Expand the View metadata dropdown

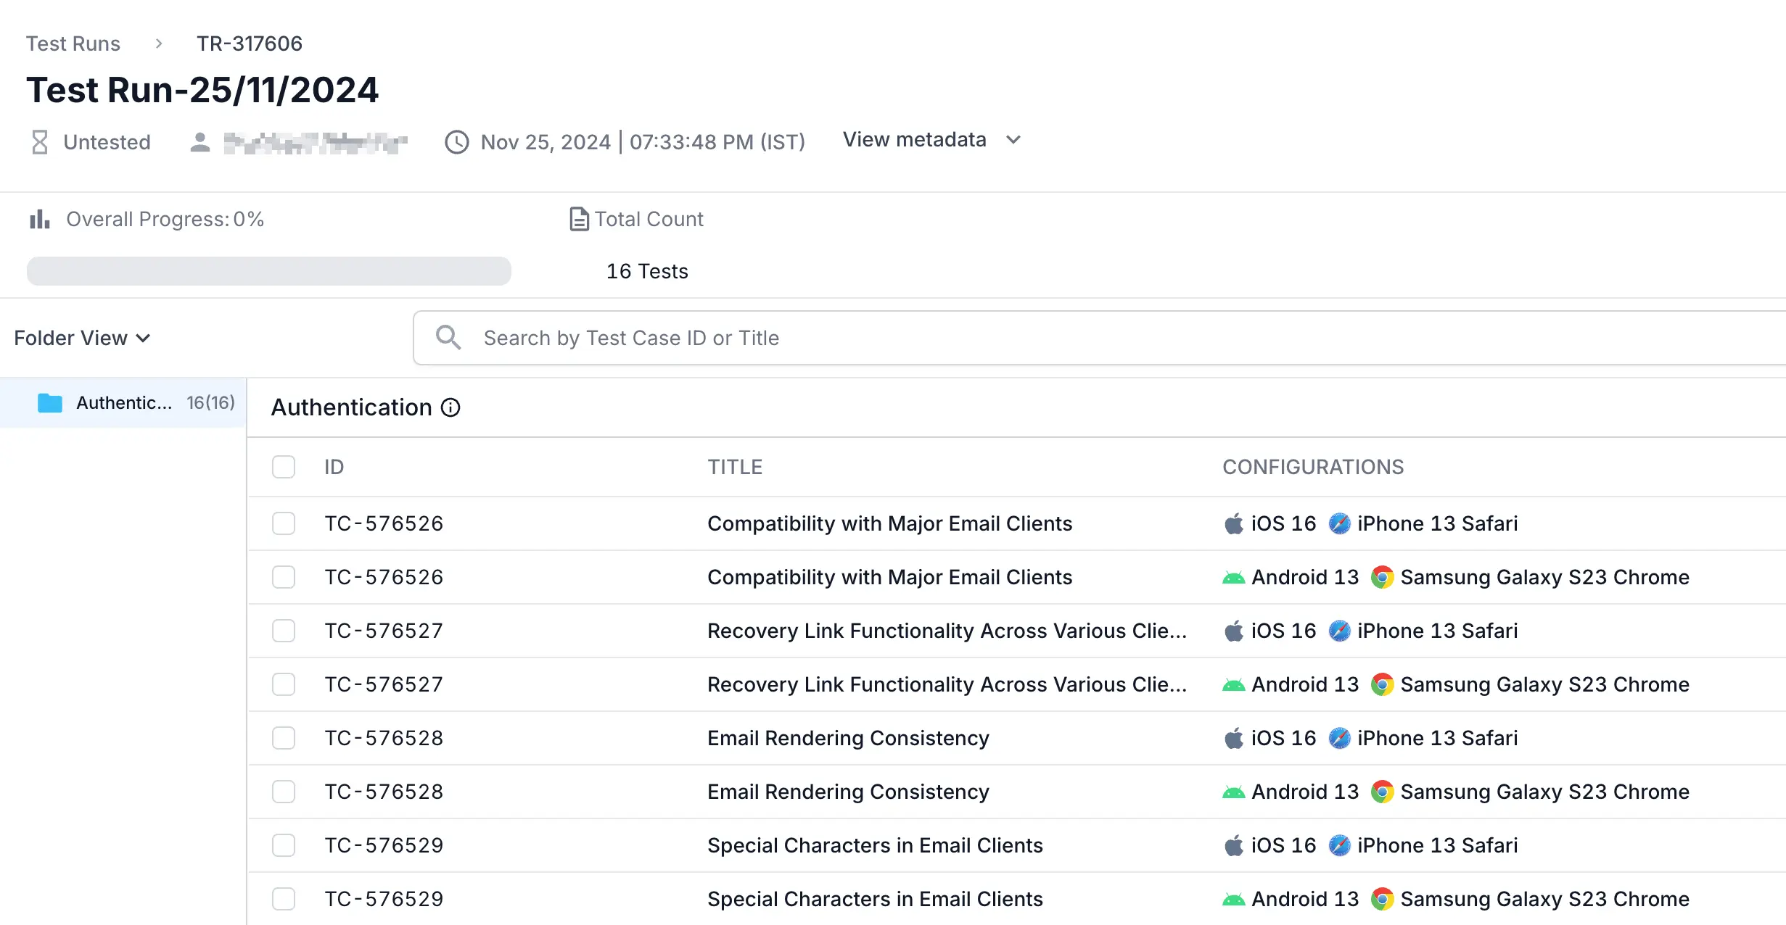point(931,139)
